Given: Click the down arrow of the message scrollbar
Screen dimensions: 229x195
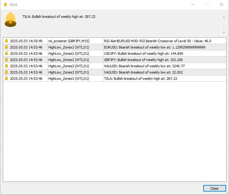Looking at the screenshot, I should (224, 32).
